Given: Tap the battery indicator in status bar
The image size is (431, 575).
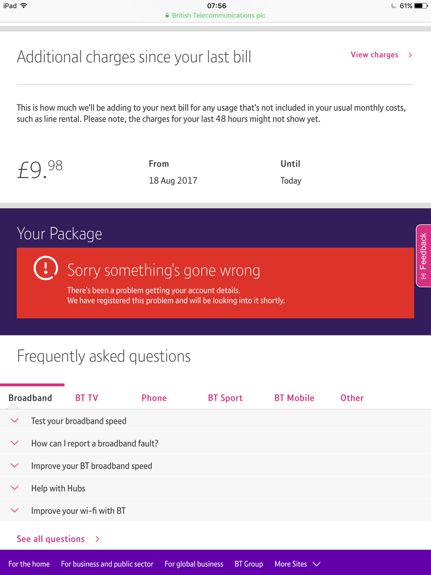Looking at the screenshot, I should [x=421, y=6].
